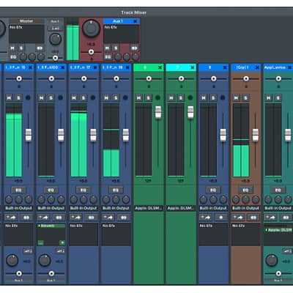Open the EQ of channel 8

tap(213, 190)
